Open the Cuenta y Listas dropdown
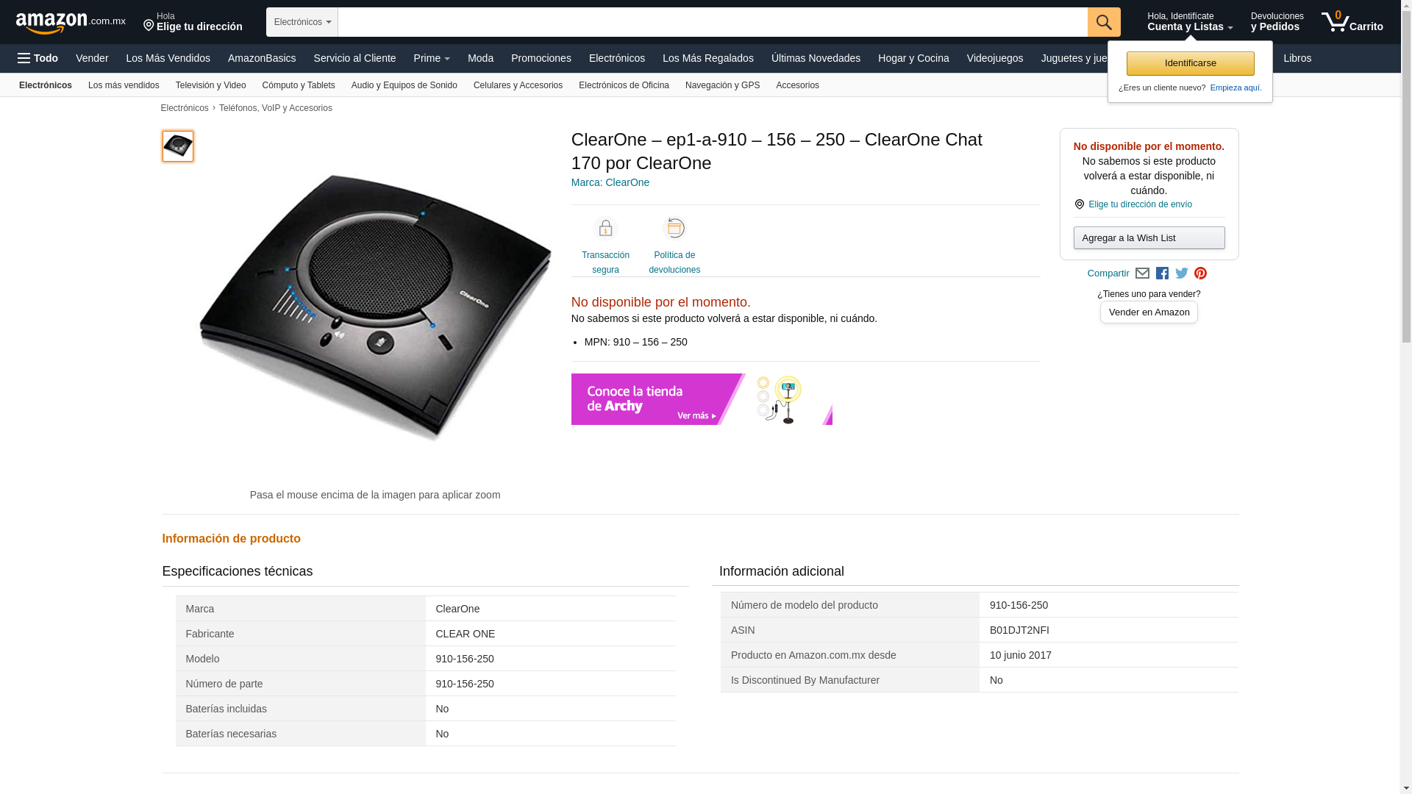The width and height of the screenshot is (1412, 794). click(1189, 22)
